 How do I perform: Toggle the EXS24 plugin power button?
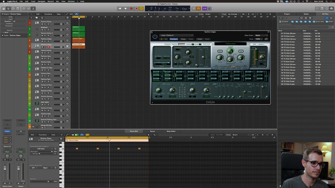155,37
